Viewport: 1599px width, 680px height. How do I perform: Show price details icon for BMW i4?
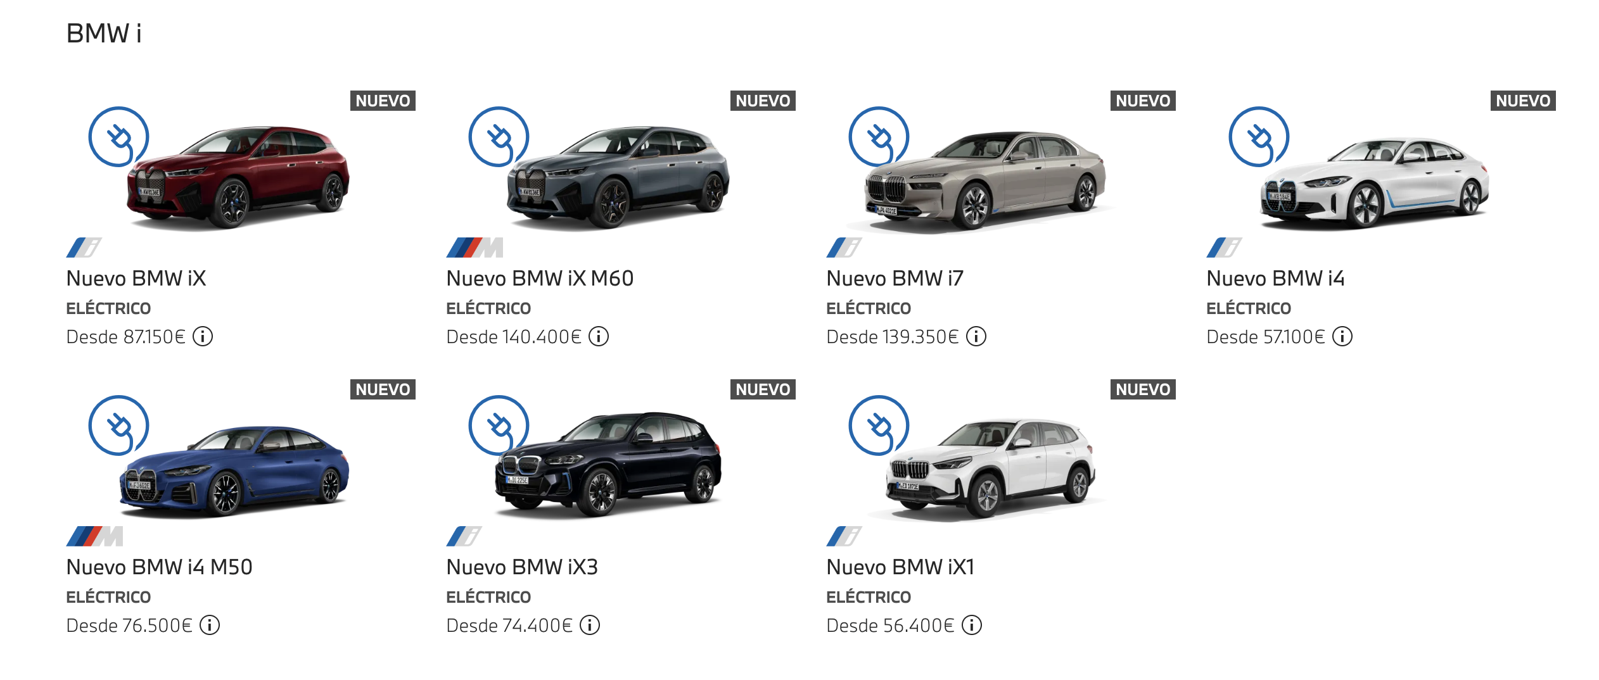[1342, 336]
